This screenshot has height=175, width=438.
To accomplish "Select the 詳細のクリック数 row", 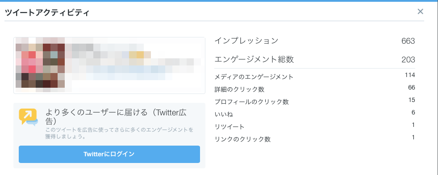I will point(315,89).
